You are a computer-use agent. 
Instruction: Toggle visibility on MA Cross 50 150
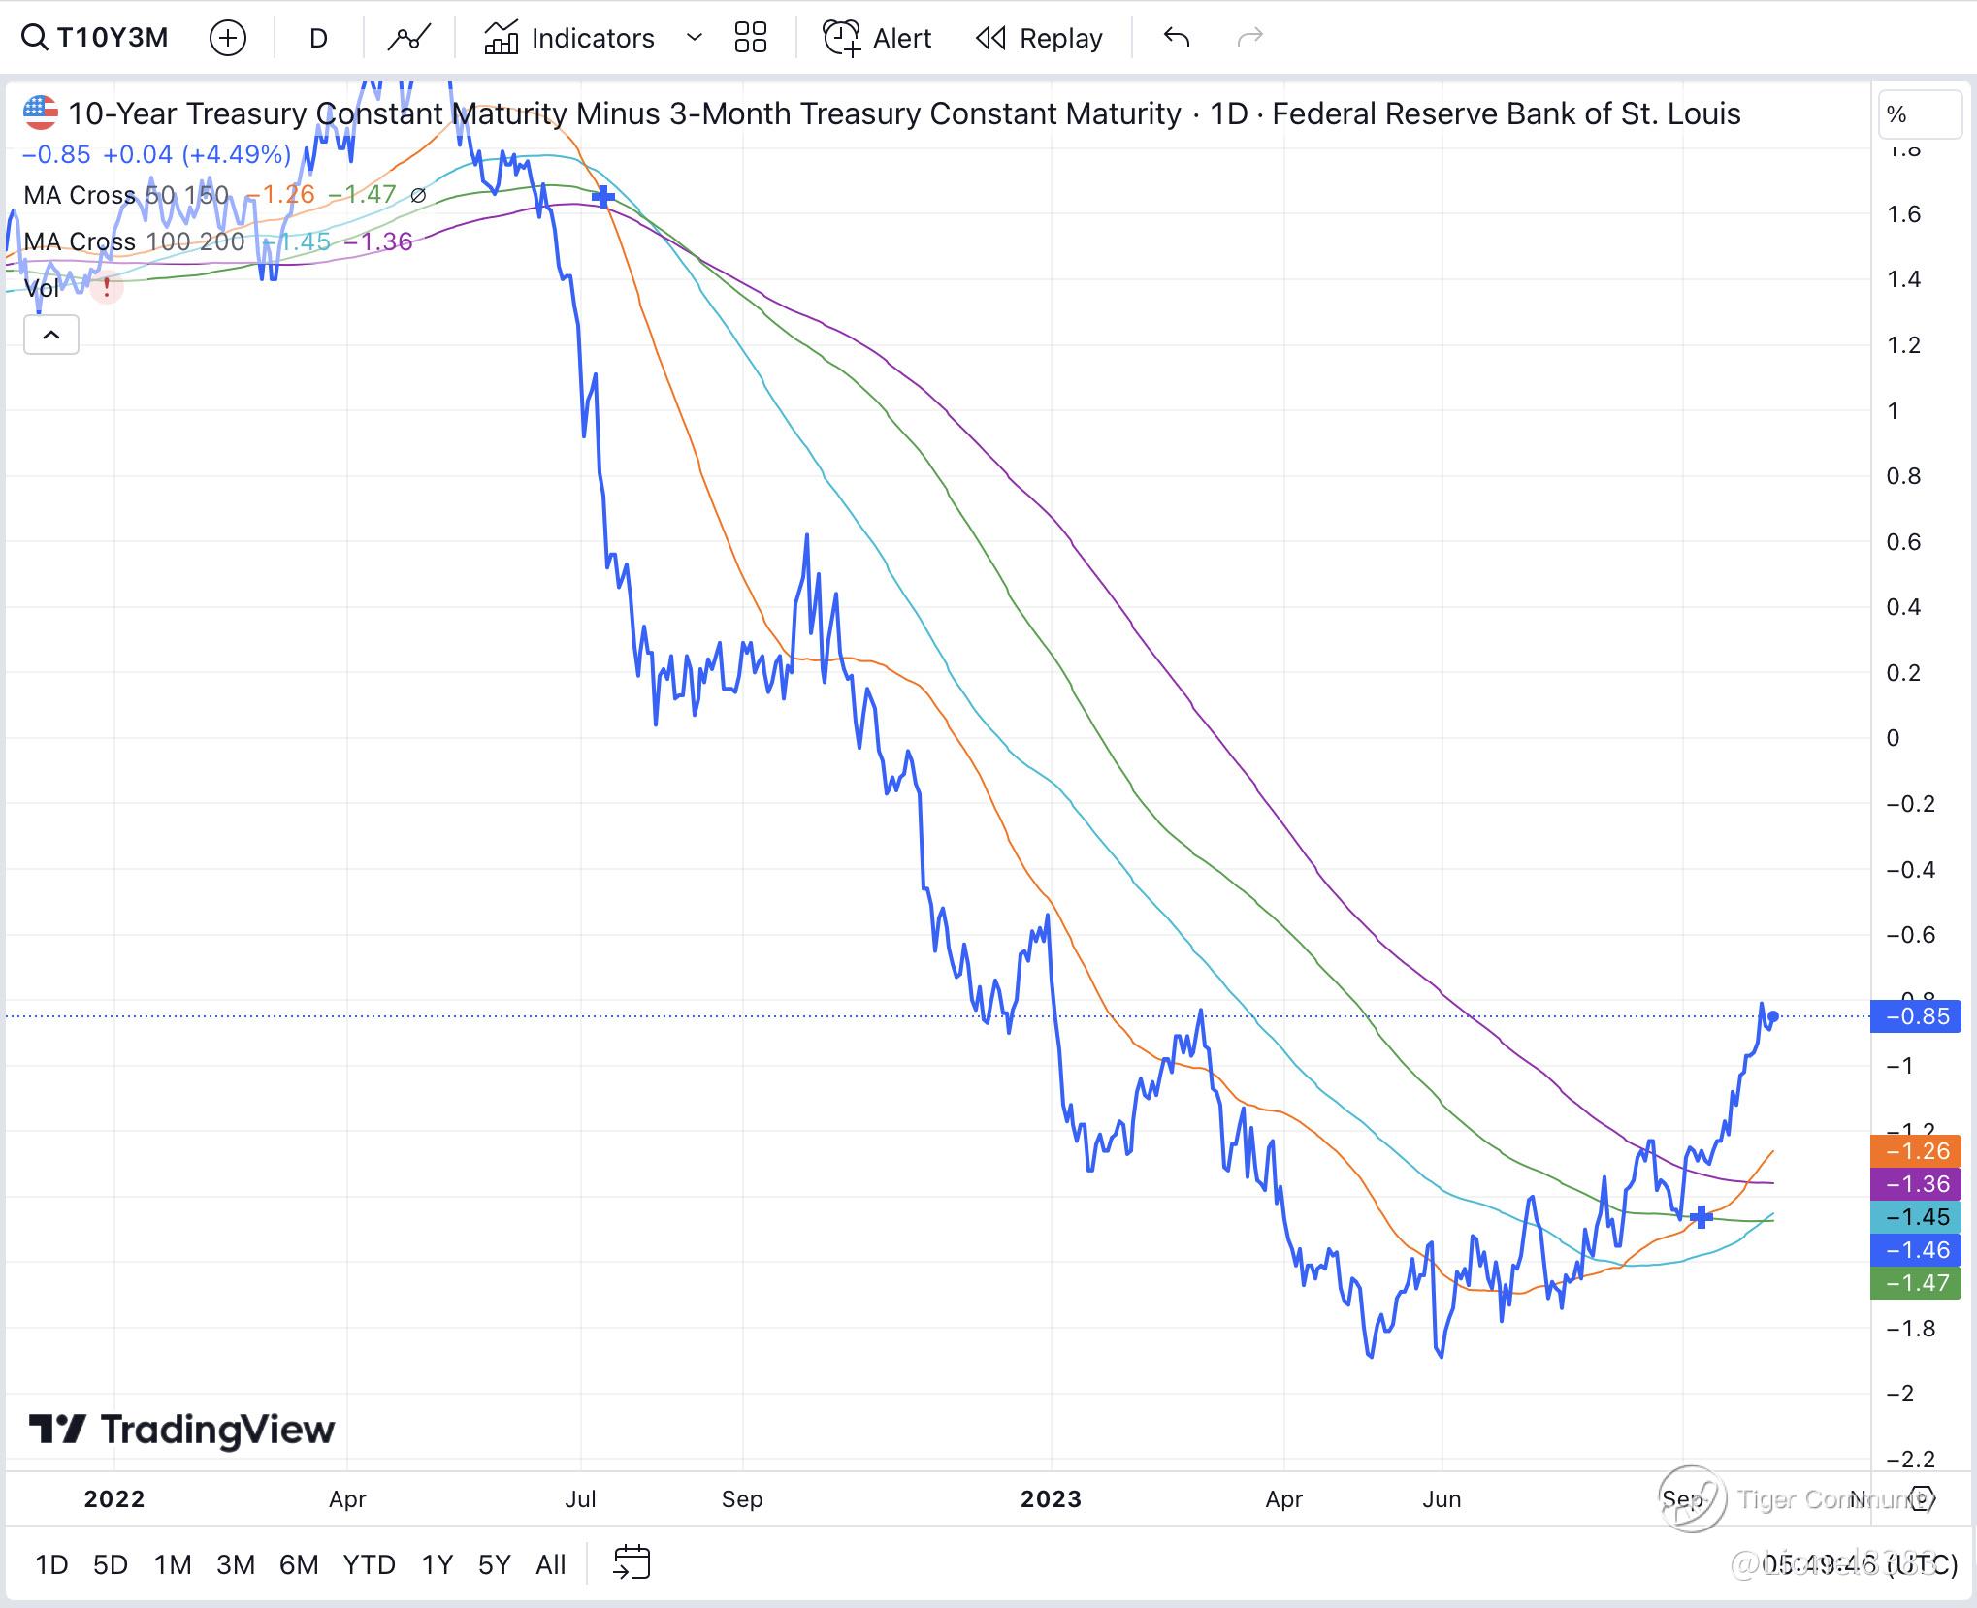(x=418, y=195)
